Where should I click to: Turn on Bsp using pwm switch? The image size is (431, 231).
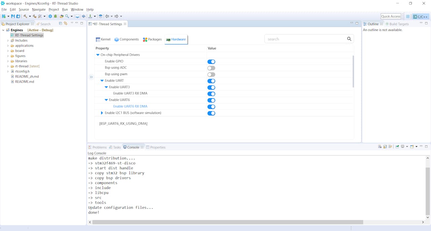(211, 74)
